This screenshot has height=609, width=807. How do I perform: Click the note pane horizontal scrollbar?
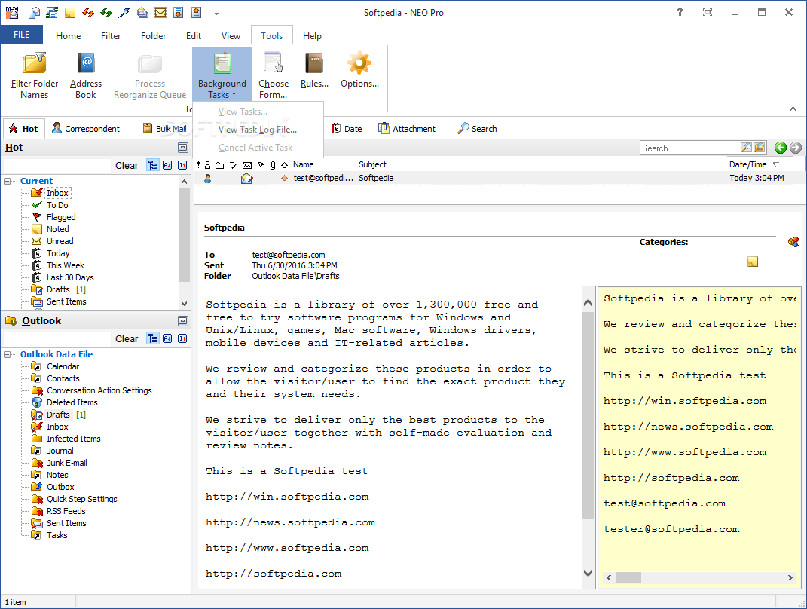(x=699, y=578)
